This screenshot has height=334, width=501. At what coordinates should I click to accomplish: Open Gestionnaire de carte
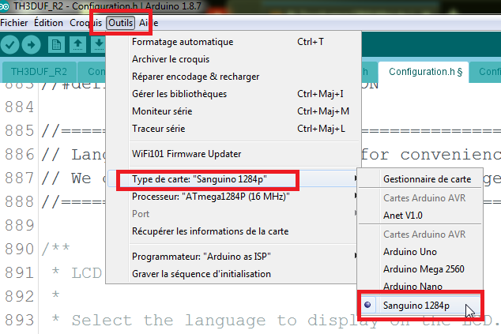click(420, 179)
